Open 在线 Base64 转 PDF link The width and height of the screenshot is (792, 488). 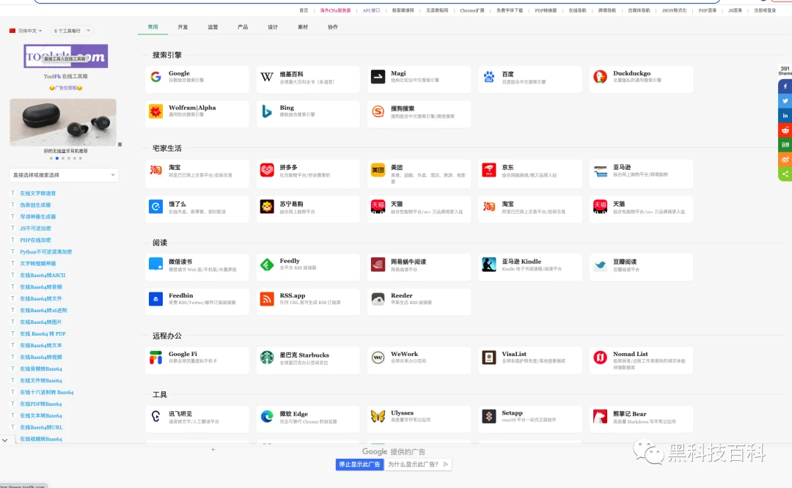(43, 333)
